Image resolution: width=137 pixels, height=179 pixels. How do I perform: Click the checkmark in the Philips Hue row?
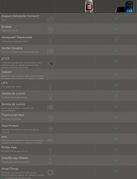tap(116, 149)
